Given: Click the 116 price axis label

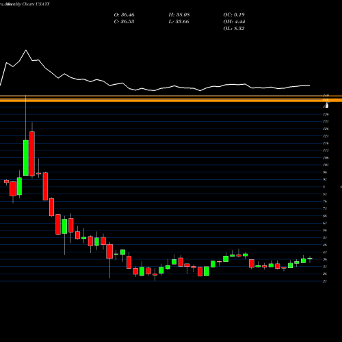Looking at the screenshot, I should (326, 143).
